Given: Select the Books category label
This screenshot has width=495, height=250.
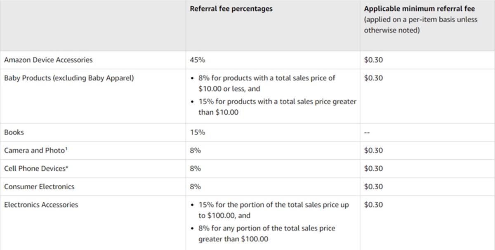Looking at the screenshot, I should [x=14, y=132].
